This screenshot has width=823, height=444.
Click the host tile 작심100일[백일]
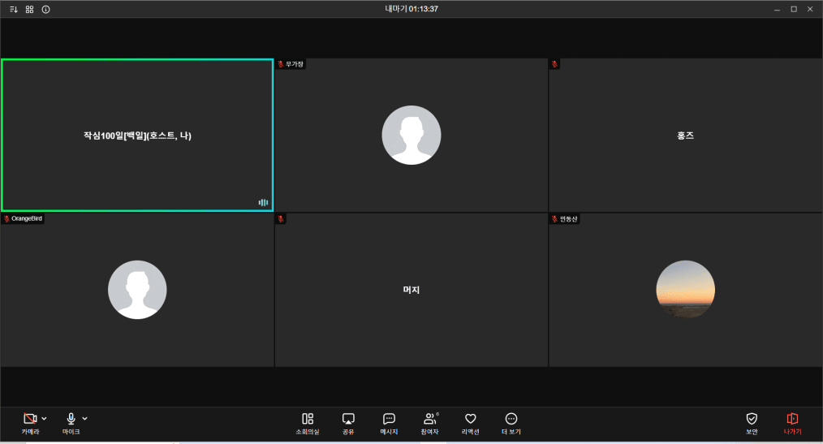[137, 136]
